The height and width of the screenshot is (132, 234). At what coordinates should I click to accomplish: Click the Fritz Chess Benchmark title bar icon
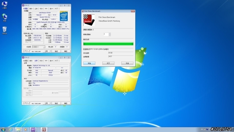pos(83,11)
